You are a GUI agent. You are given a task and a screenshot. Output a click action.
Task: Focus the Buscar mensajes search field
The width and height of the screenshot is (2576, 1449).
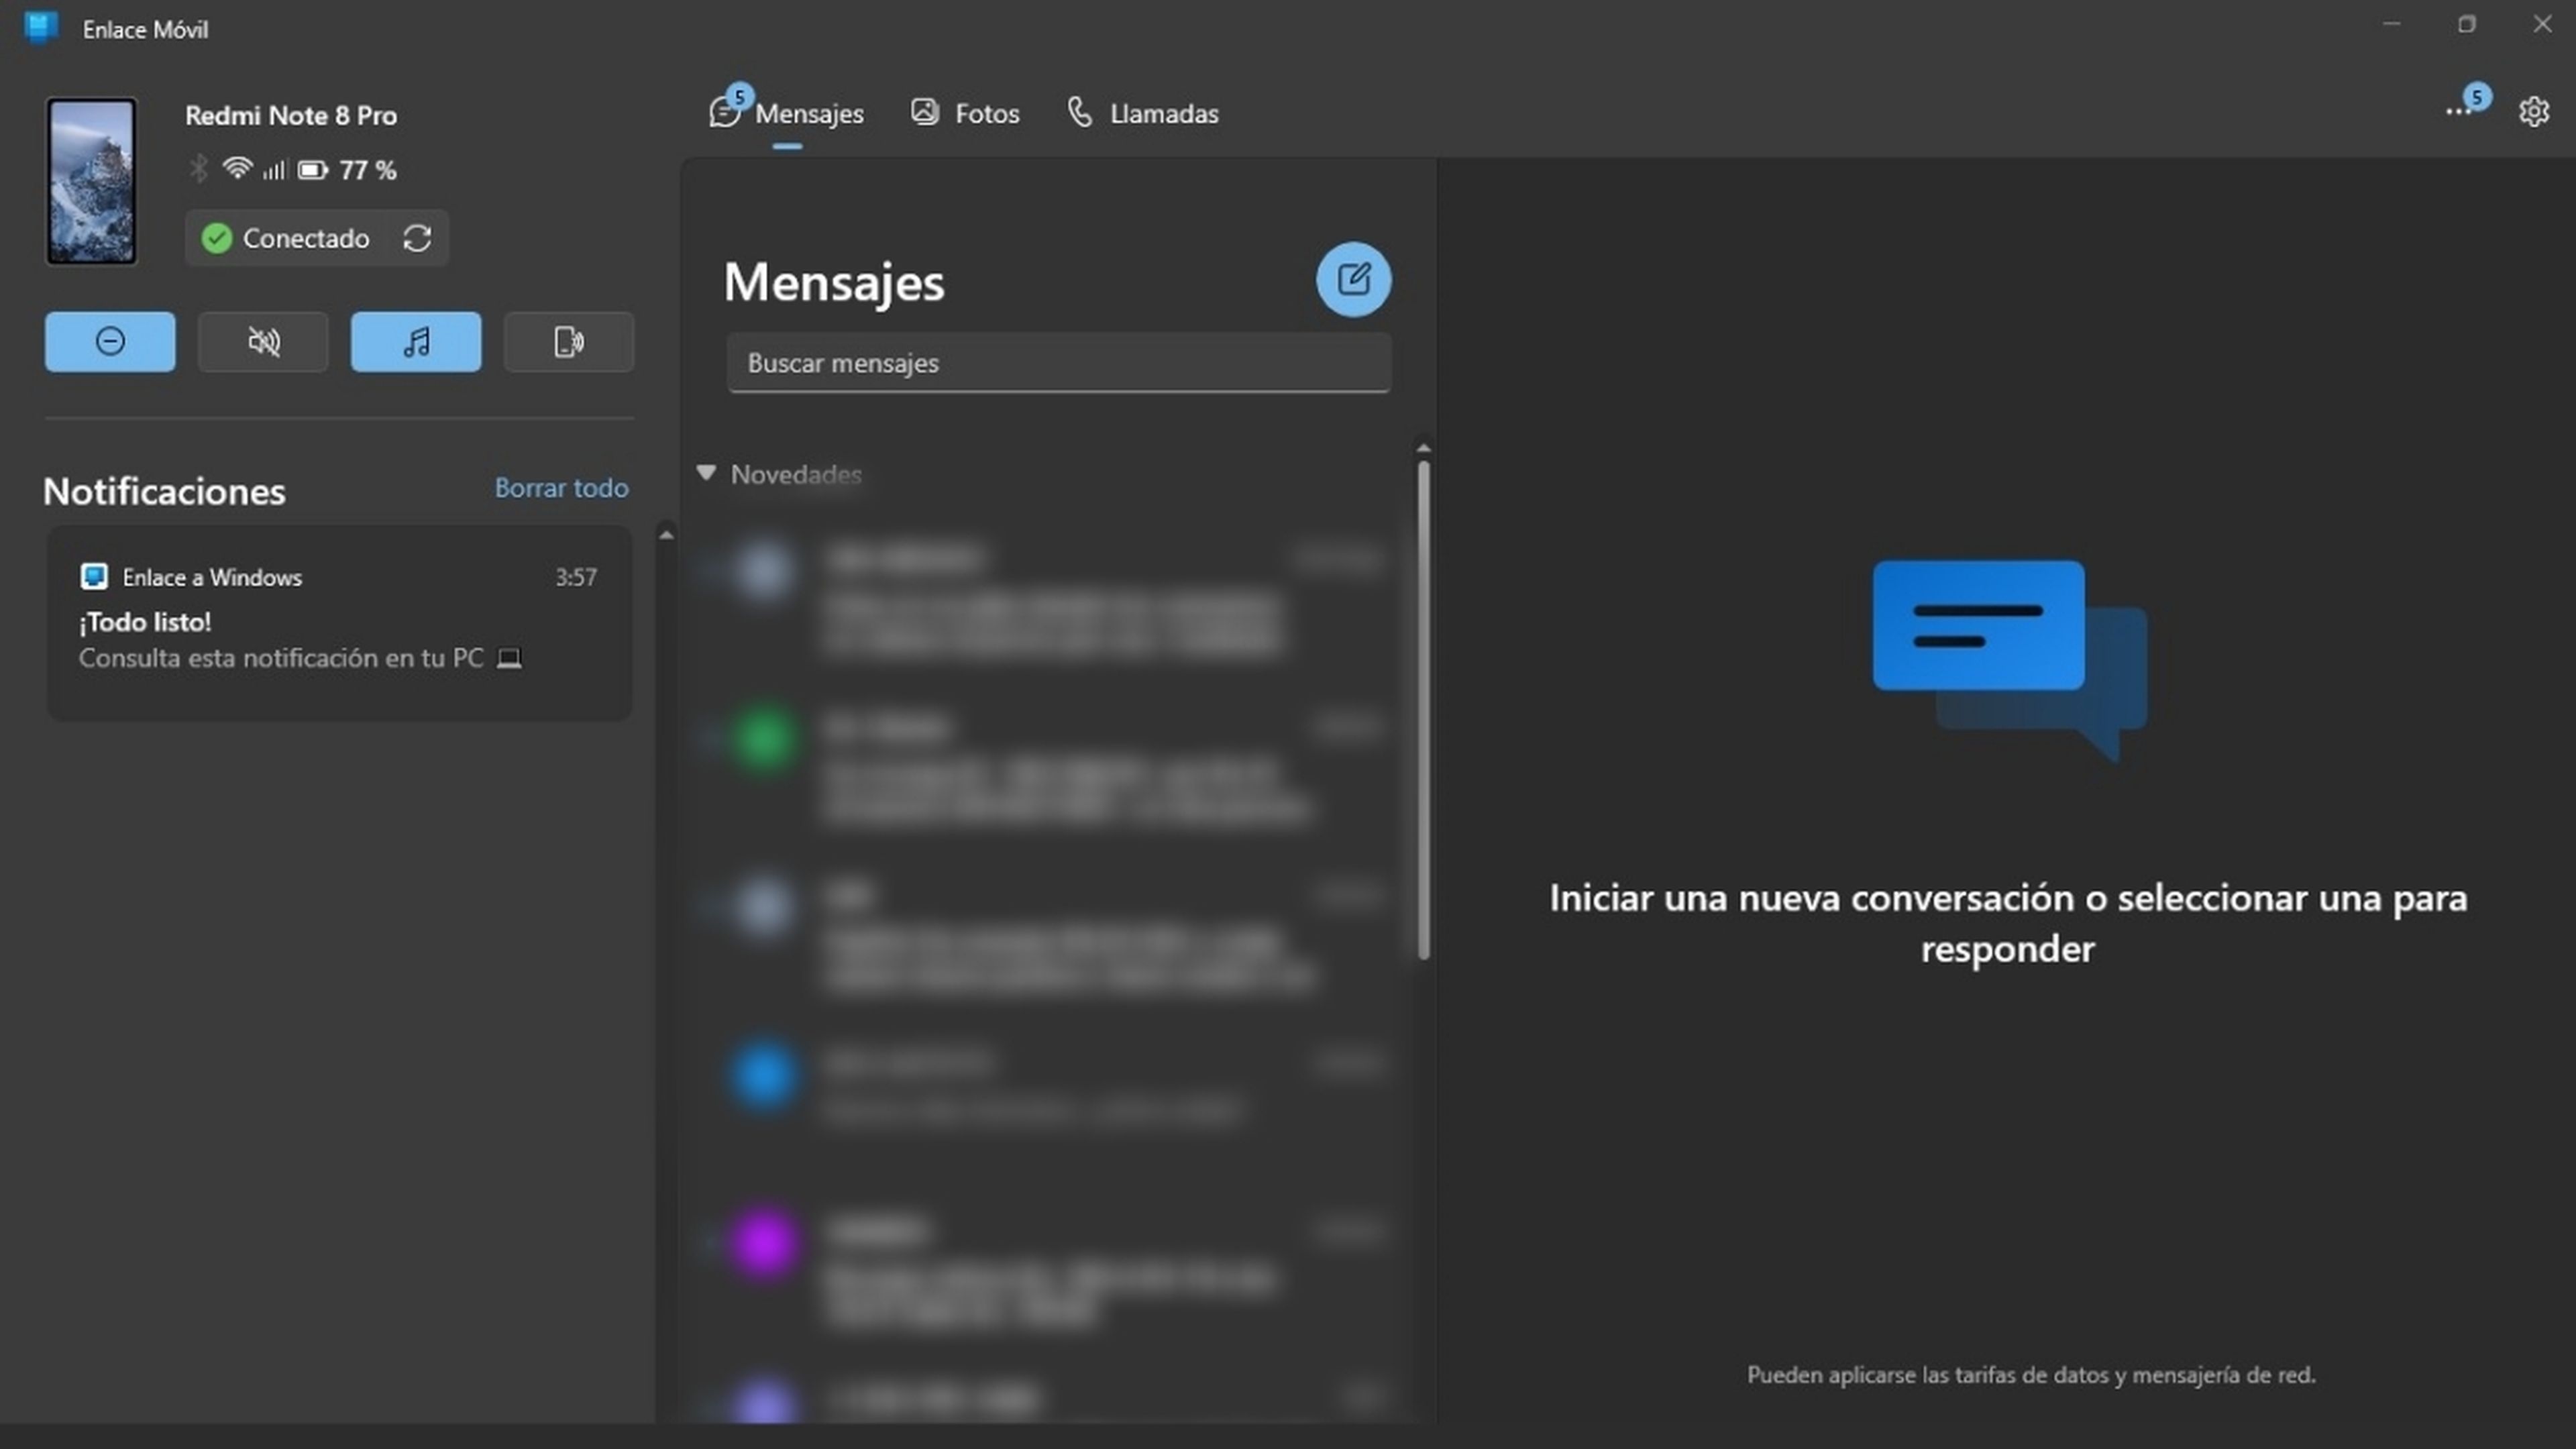[x=1059, y=363]
